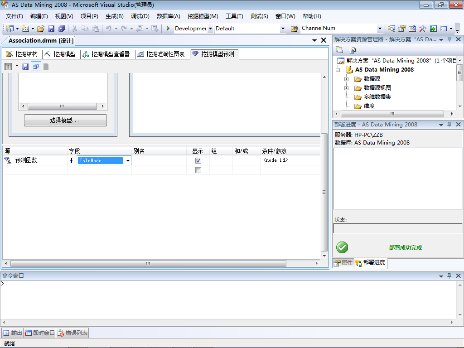Click the Copy icon in main toolbar
This screenshot has height=348, width=464.
tap(85, 29)
